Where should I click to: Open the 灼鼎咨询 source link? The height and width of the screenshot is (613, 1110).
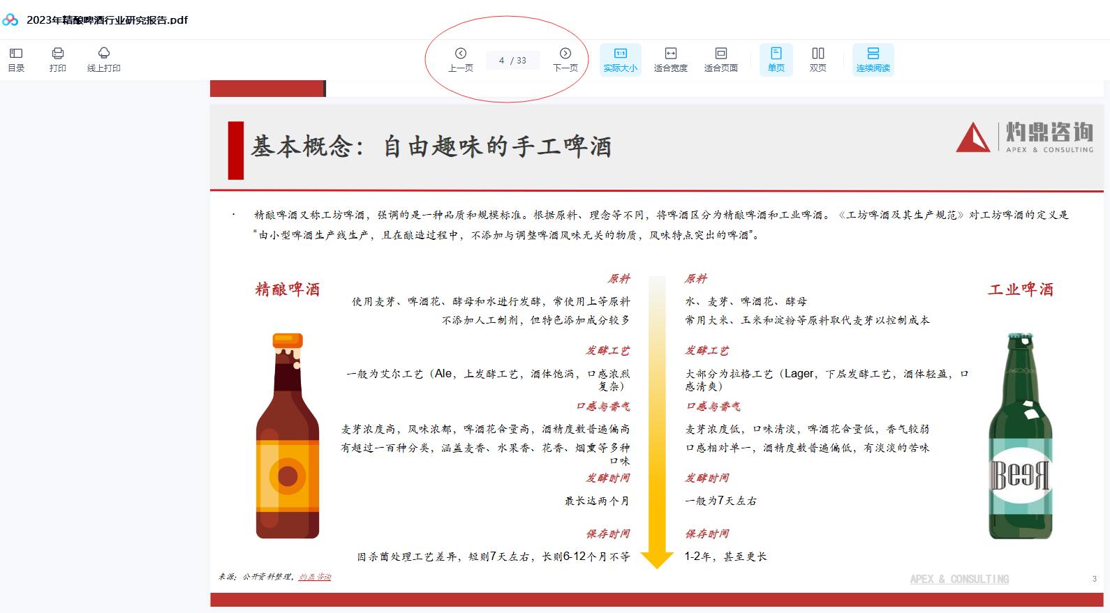click(315, 577)
